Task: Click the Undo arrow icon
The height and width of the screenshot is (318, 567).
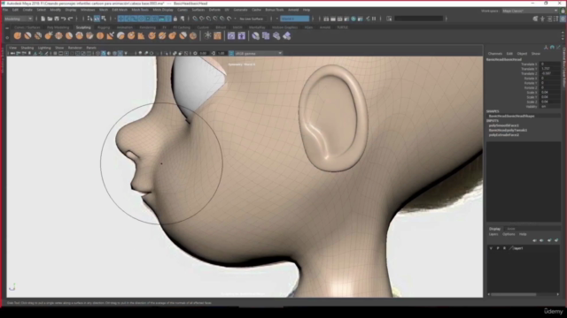Action: tap(64, 19)
